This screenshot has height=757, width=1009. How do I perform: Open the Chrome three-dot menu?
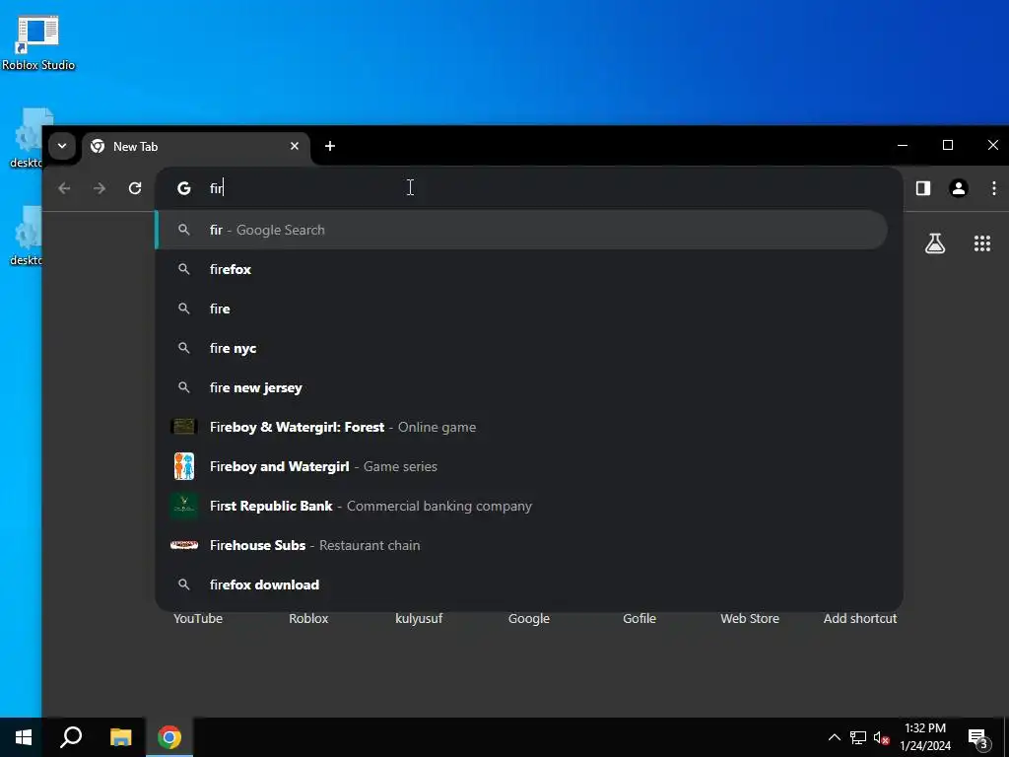point(993,188)
